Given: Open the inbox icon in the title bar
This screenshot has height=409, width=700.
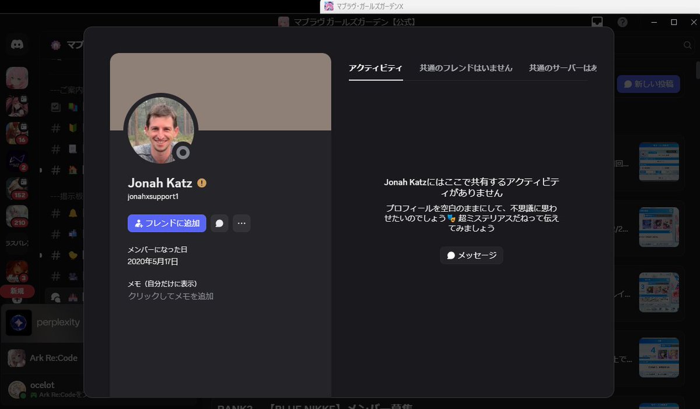Looking at the screenshot, I should 597,22.
